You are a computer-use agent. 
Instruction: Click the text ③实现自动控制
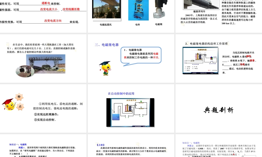pyautogui.click(x=45, y=120)
